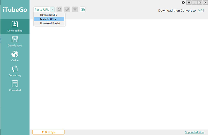Image resolution: width=208 pixels, height=135 pixels.
Task: Click the resume all downloads icon
Action: point(60,9)
